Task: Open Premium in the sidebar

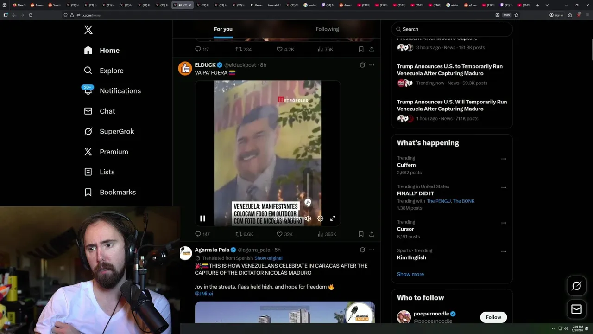Action: (x=106, y=152)
